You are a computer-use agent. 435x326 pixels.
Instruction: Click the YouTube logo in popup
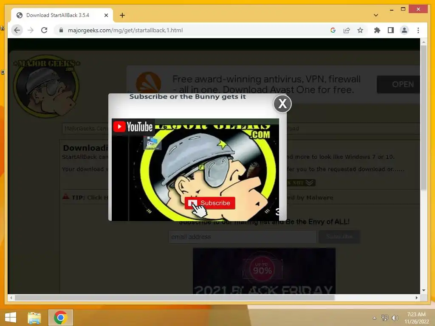tap(133, 127)
